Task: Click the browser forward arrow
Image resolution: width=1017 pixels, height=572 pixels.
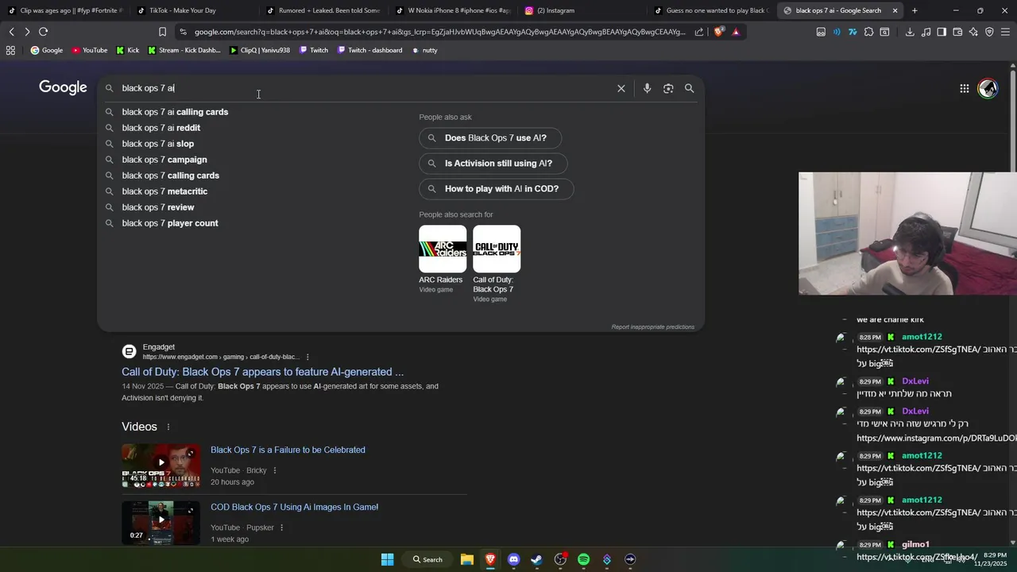Action: click(x=27, y=32)
